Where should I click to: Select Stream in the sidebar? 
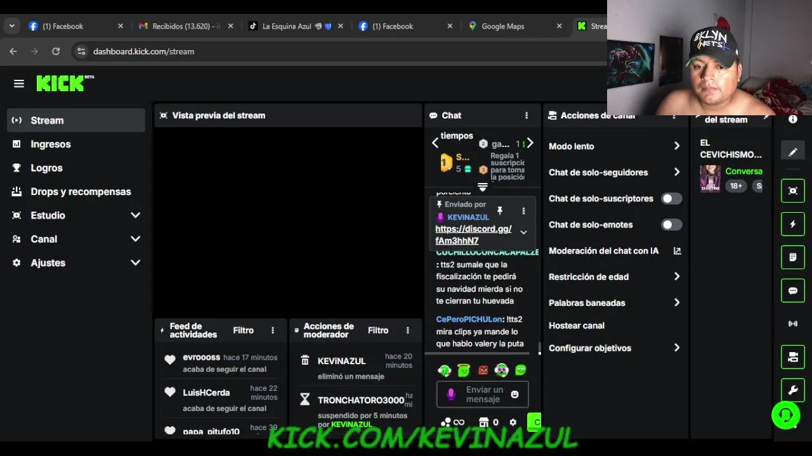click(76, 120)
